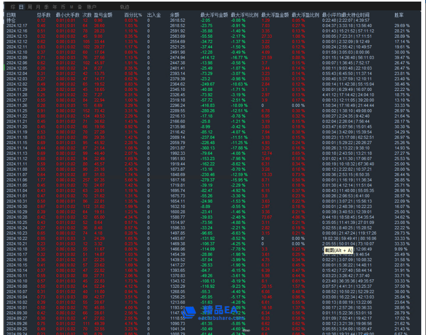Open the 轨迹 track tab

tap(124, 7)
